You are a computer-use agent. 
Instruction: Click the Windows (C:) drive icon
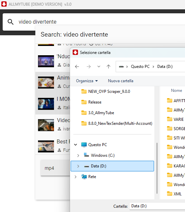coord(86,155)
